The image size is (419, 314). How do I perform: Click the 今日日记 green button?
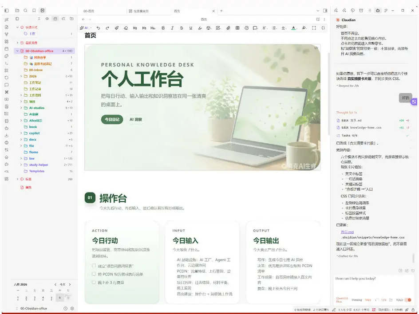pos(112,119)
